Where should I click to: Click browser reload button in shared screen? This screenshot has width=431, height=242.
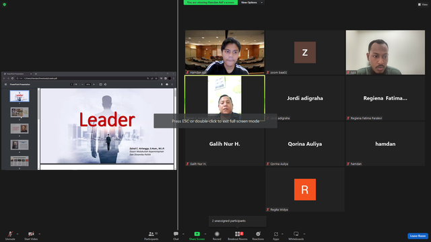[12, 79]
